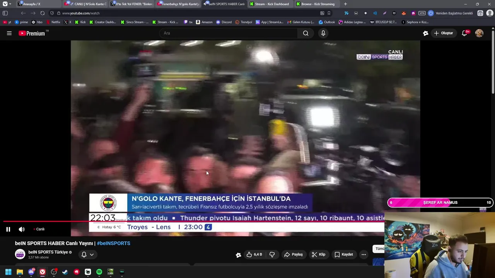Switch to Browse - Kick Streaming tab
This screenshot has width=495, height=278.
pyautogui.click(x=316, y=4)
